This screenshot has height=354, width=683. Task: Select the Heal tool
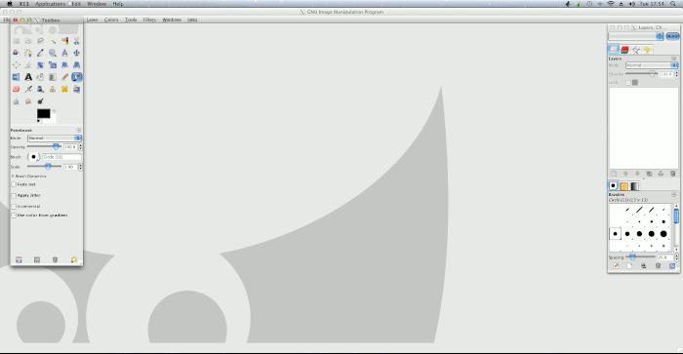click(x=65, y=90)
